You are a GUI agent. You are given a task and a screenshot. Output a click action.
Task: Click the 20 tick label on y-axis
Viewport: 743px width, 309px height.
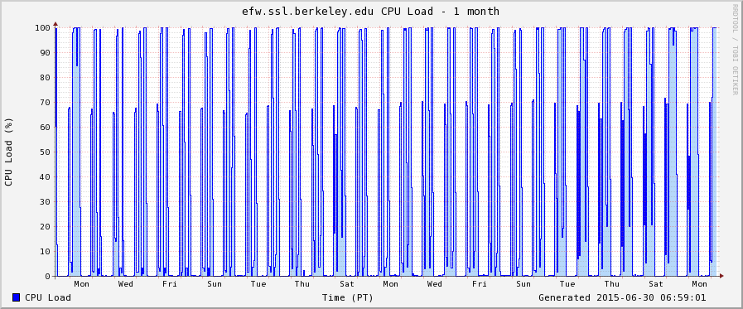point(44,226)
